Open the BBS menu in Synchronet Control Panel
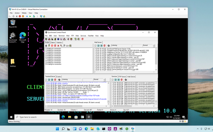 (x=51, y=36)
